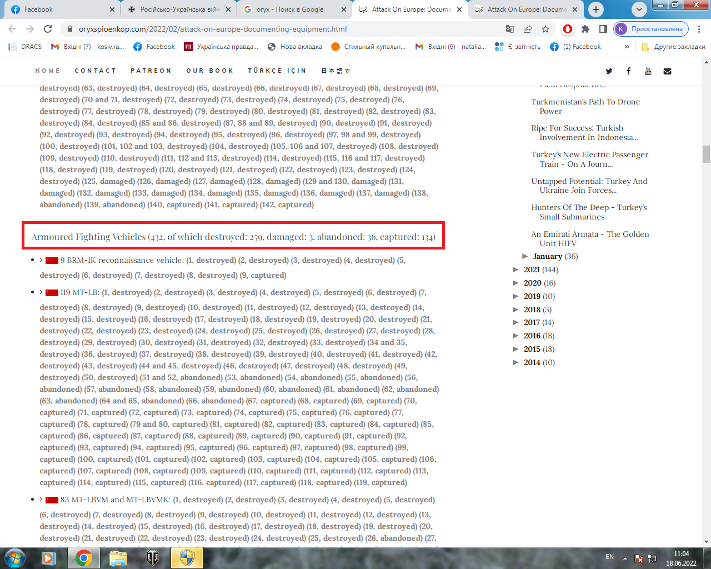Open the Japanese language navigation link
The width and height of the screenshot is (711, 569).
pyautogui.click(x=336, y=71)
